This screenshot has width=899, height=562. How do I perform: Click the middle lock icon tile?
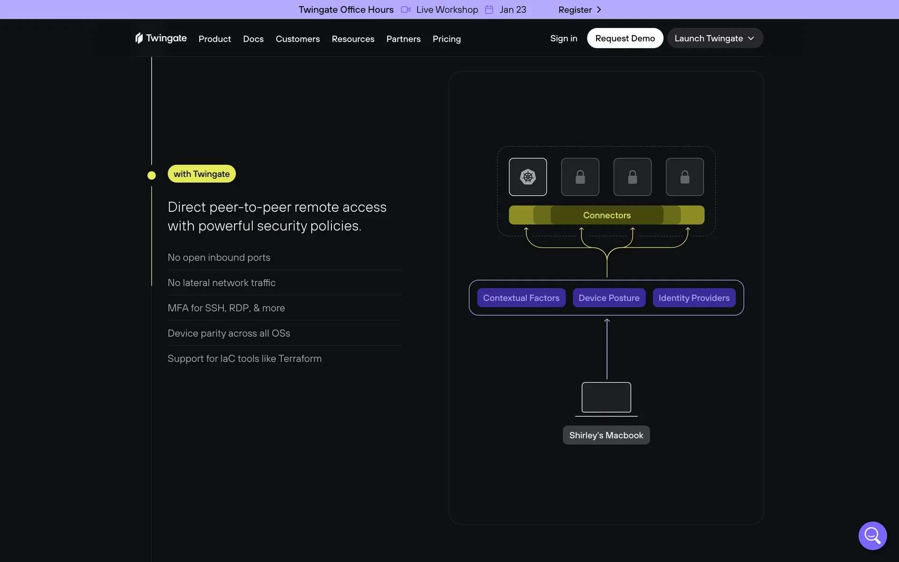(632, 177)
